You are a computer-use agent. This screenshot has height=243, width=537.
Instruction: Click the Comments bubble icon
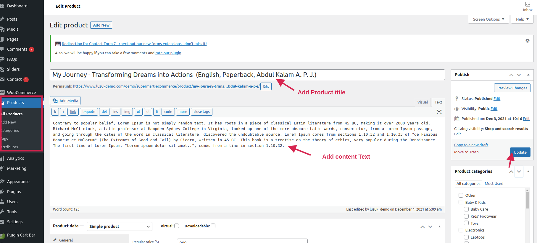pyautogui.click(x=2, y=49)
